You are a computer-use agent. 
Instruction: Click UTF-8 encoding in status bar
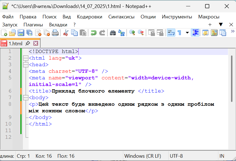tap(176, 156)
